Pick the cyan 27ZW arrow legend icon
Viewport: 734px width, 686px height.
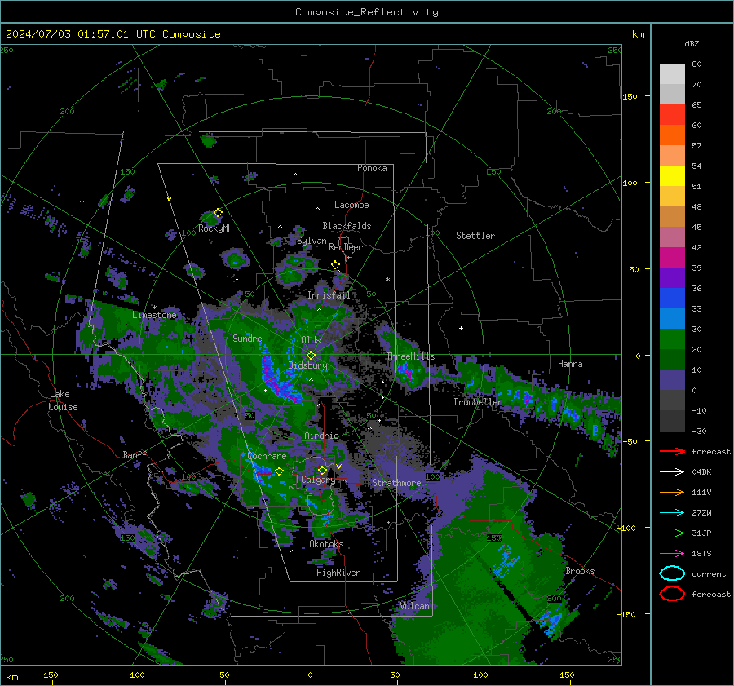click(x=672, y=513)
